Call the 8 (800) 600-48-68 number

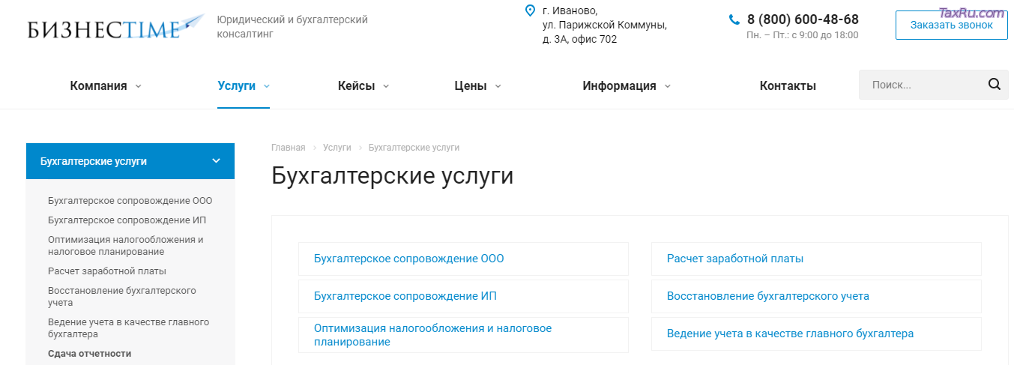pyautogui.click(x=803, y=19)
